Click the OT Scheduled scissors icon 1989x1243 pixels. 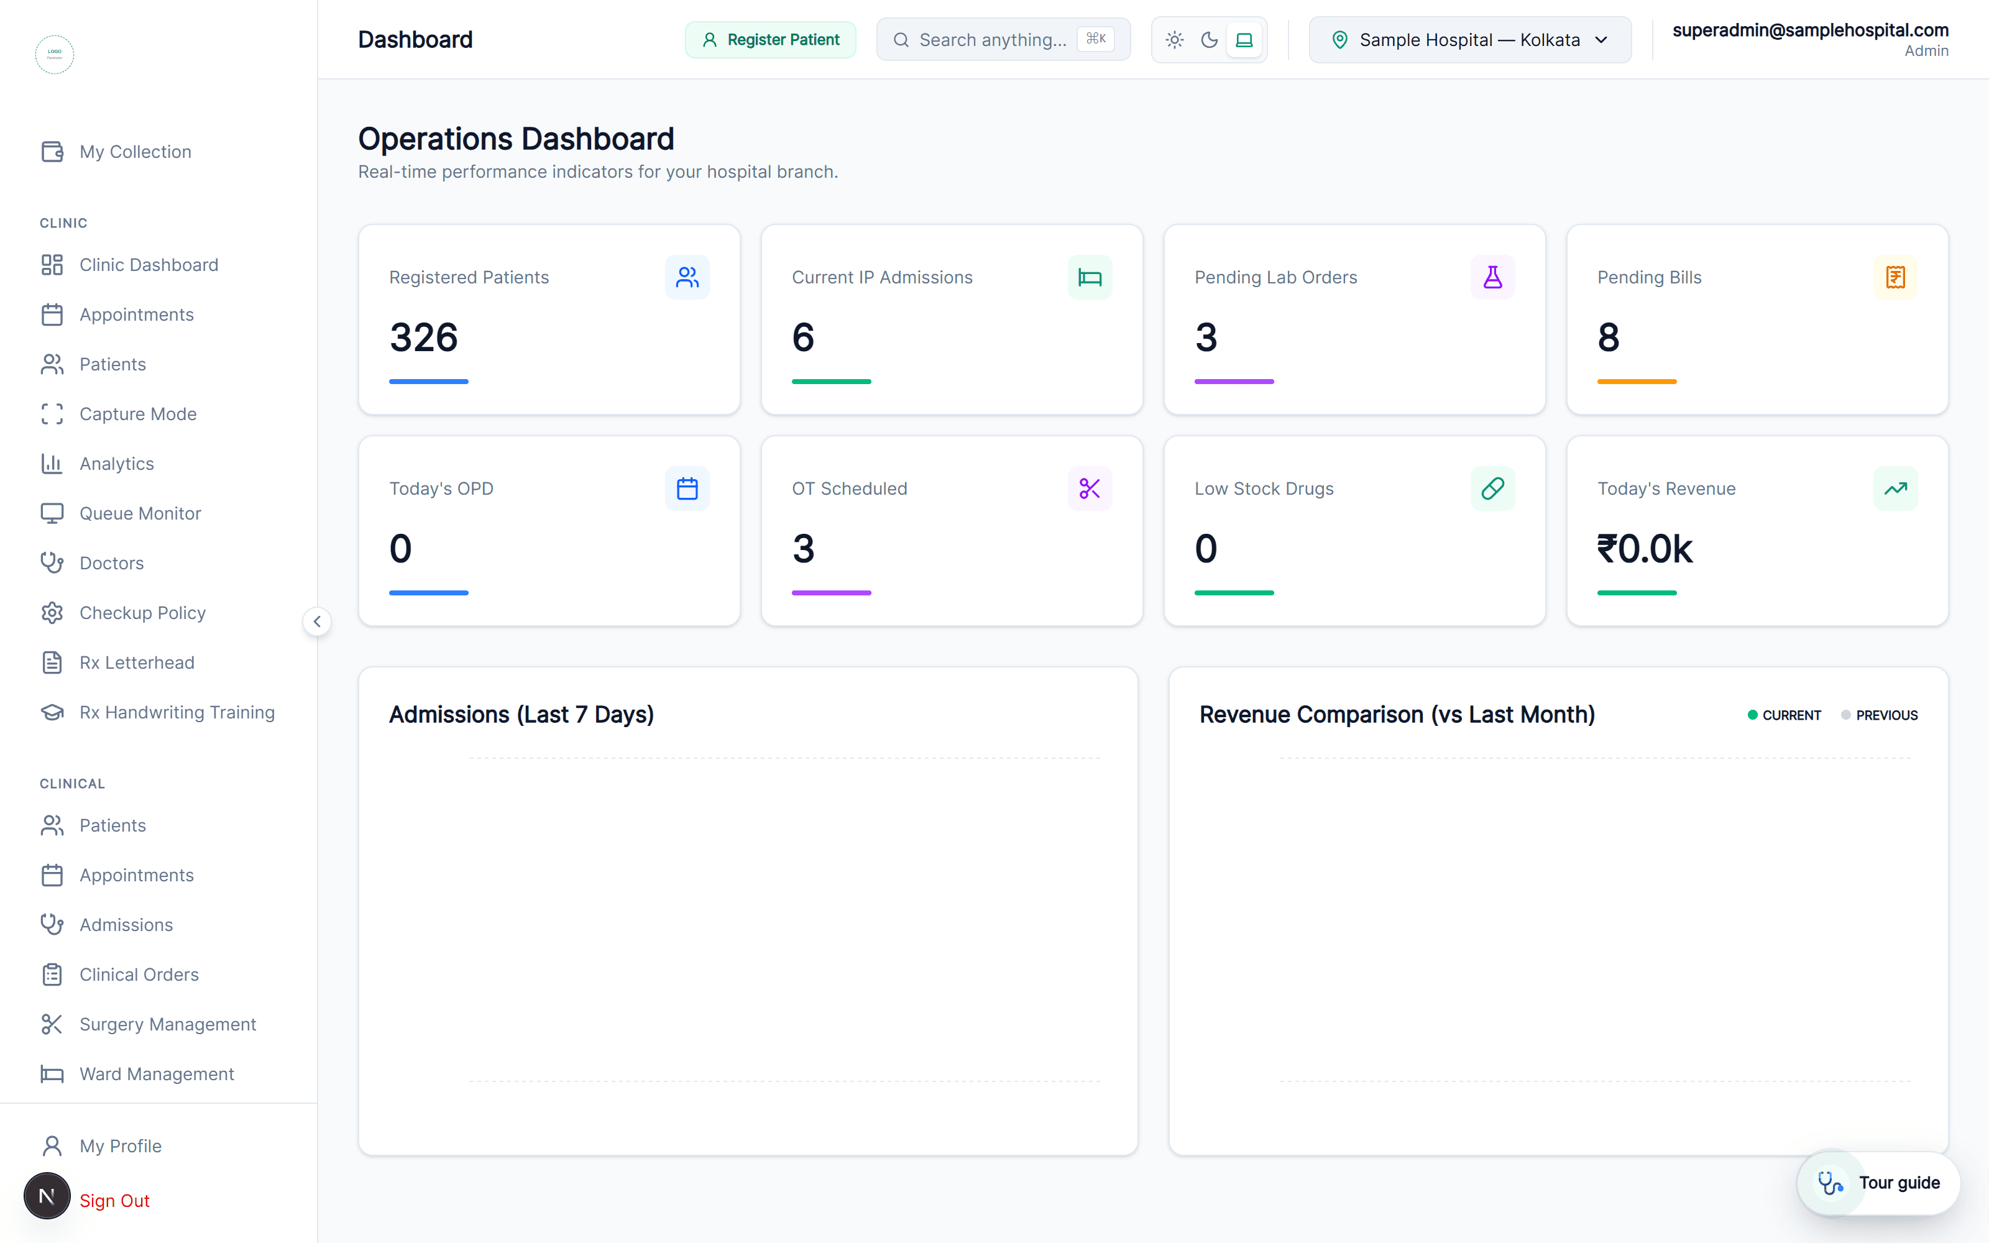1090,488
